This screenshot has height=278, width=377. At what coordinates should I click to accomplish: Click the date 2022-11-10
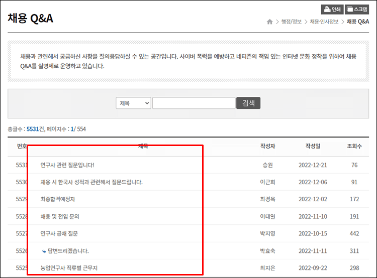pyautogui.click(x=313, y=217)
